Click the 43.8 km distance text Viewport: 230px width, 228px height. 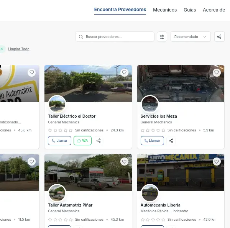[25, 130]
